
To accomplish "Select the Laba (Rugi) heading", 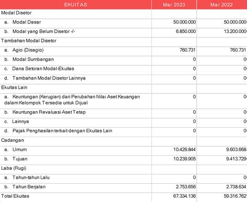I will pyautogui.click(x=14, y=168).
